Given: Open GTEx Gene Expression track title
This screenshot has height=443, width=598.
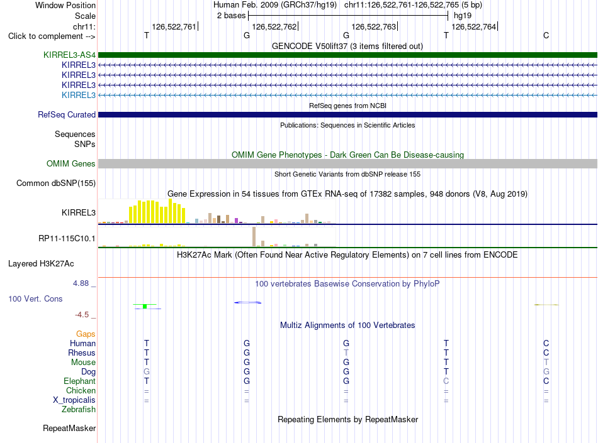Looking at the screenshot, I should [x=347, y=194].
